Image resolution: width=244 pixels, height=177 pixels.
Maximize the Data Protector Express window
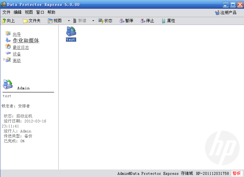233,4
